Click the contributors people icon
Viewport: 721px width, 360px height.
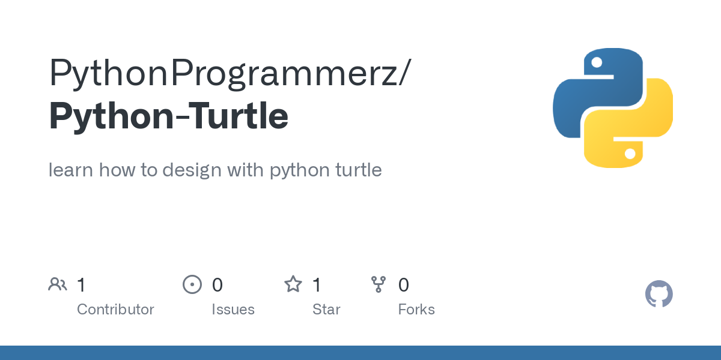pos(57,284)
